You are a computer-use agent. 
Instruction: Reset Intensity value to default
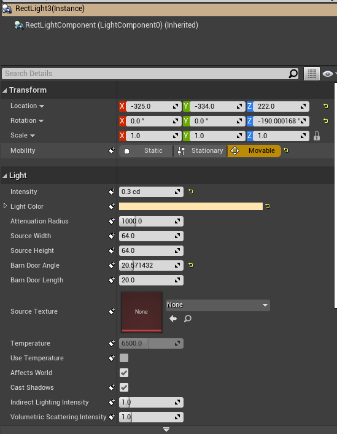[x=191, y=192]
